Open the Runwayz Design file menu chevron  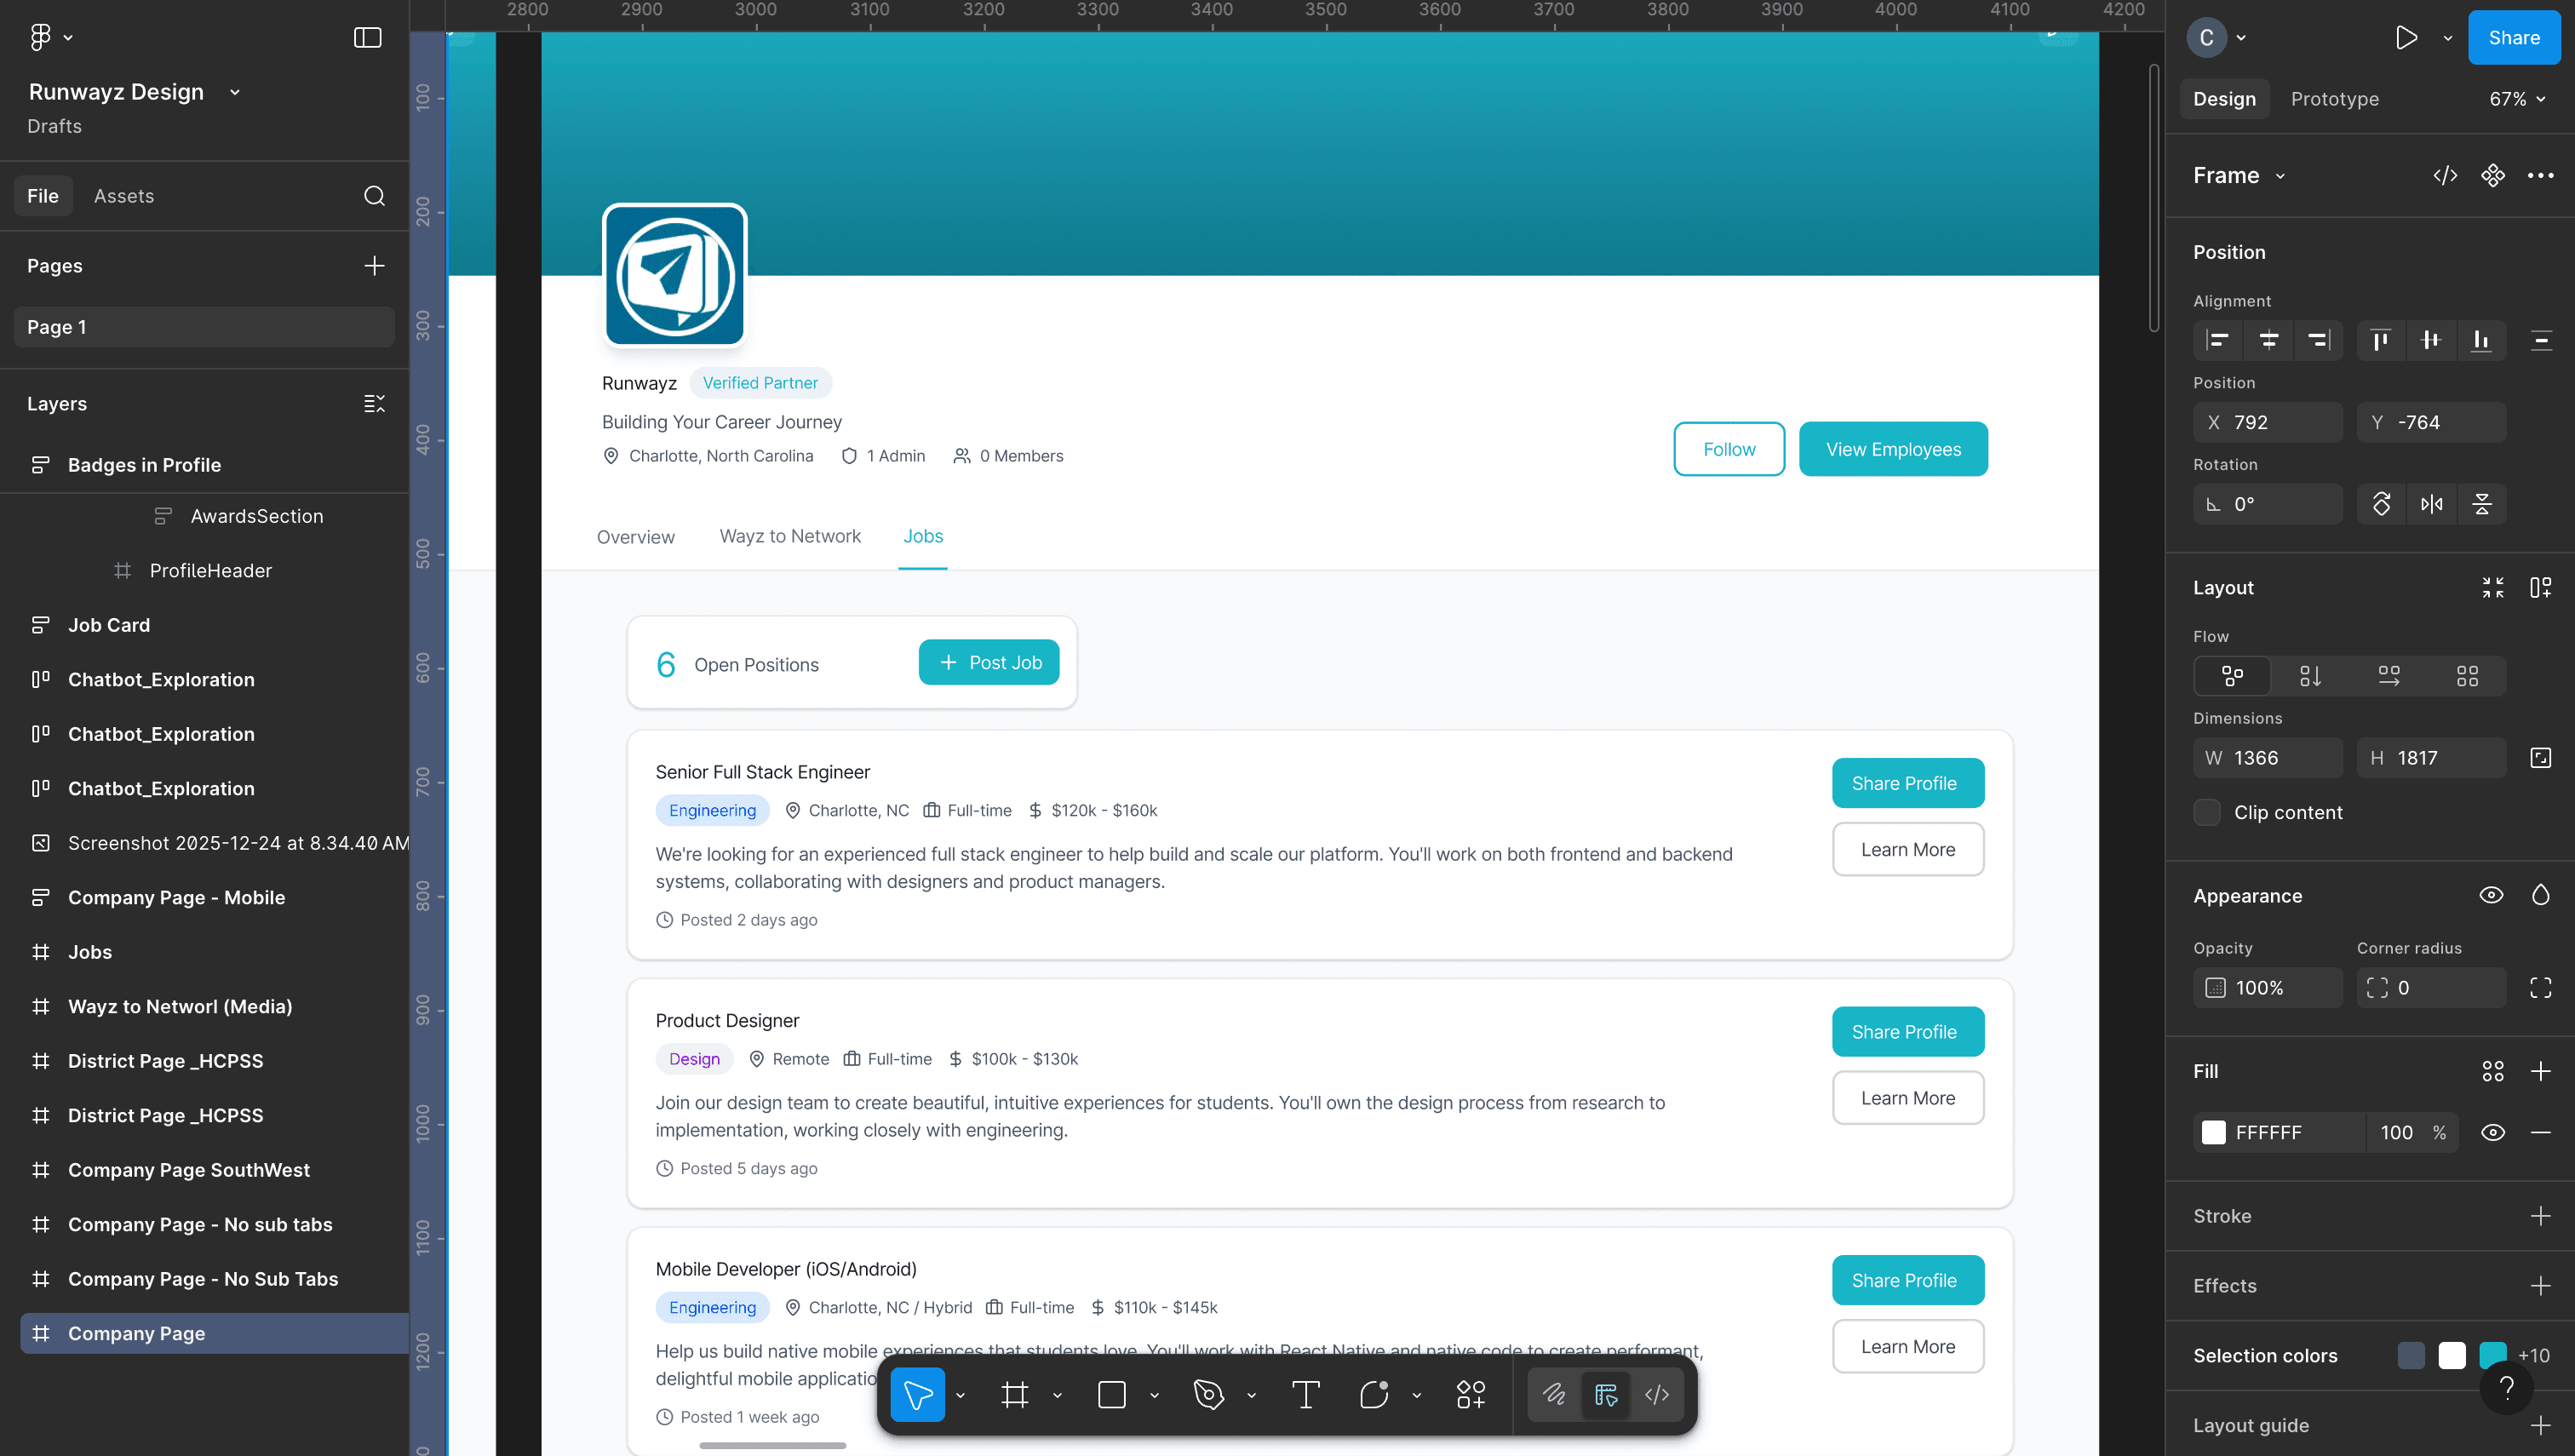pos(234,91)
